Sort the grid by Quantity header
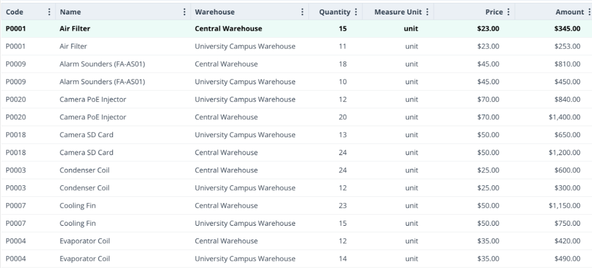The height and width of the screenshot is (268, 592). (x=335, y=12)
